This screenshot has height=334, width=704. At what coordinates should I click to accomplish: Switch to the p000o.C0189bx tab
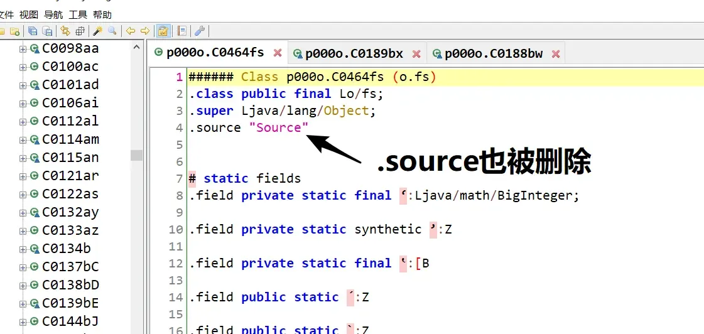pyautogui.click(x=354, y=54)
